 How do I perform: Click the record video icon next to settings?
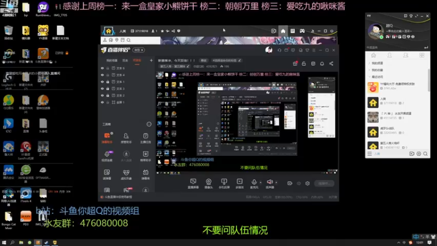point(290,183)
